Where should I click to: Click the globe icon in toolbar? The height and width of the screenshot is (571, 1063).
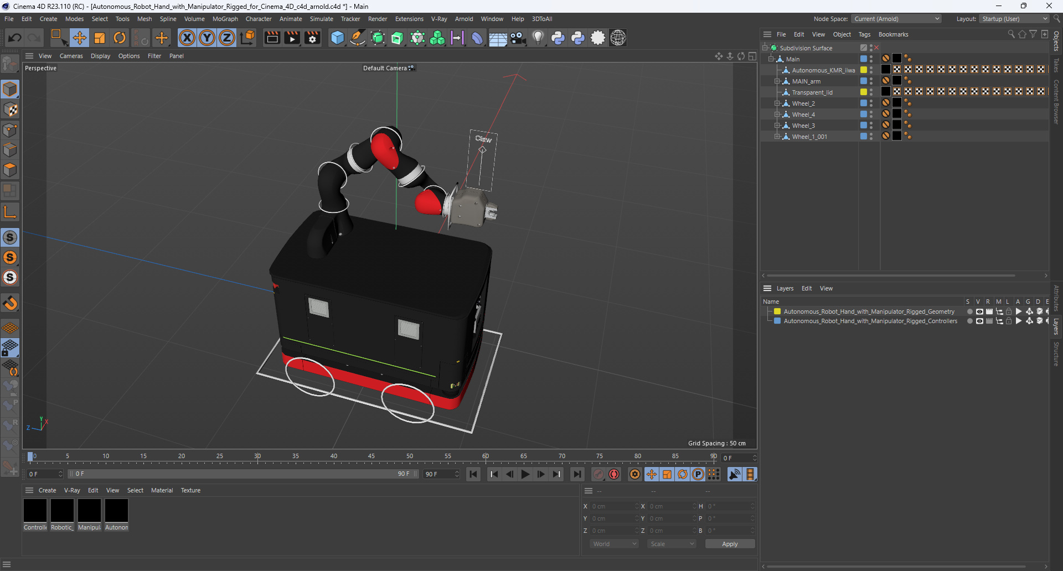(x=618, y=38)
